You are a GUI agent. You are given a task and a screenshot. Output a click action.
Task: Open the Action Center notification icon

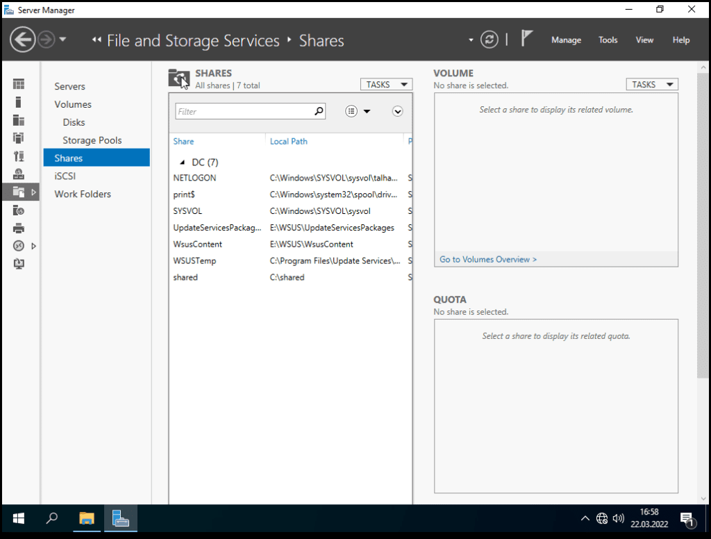coord(687,519)
